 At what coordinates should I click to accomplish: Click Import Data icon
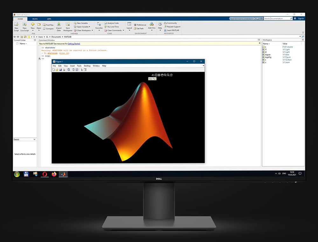click(x=59, y=27)
